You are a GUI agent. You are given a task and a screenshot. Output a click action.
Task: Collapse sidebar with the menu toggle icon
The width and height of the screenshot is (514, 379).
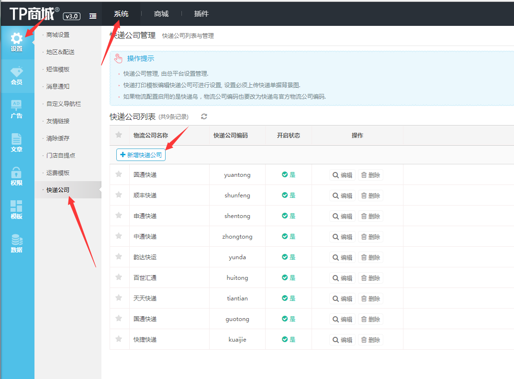pos(93,16)
